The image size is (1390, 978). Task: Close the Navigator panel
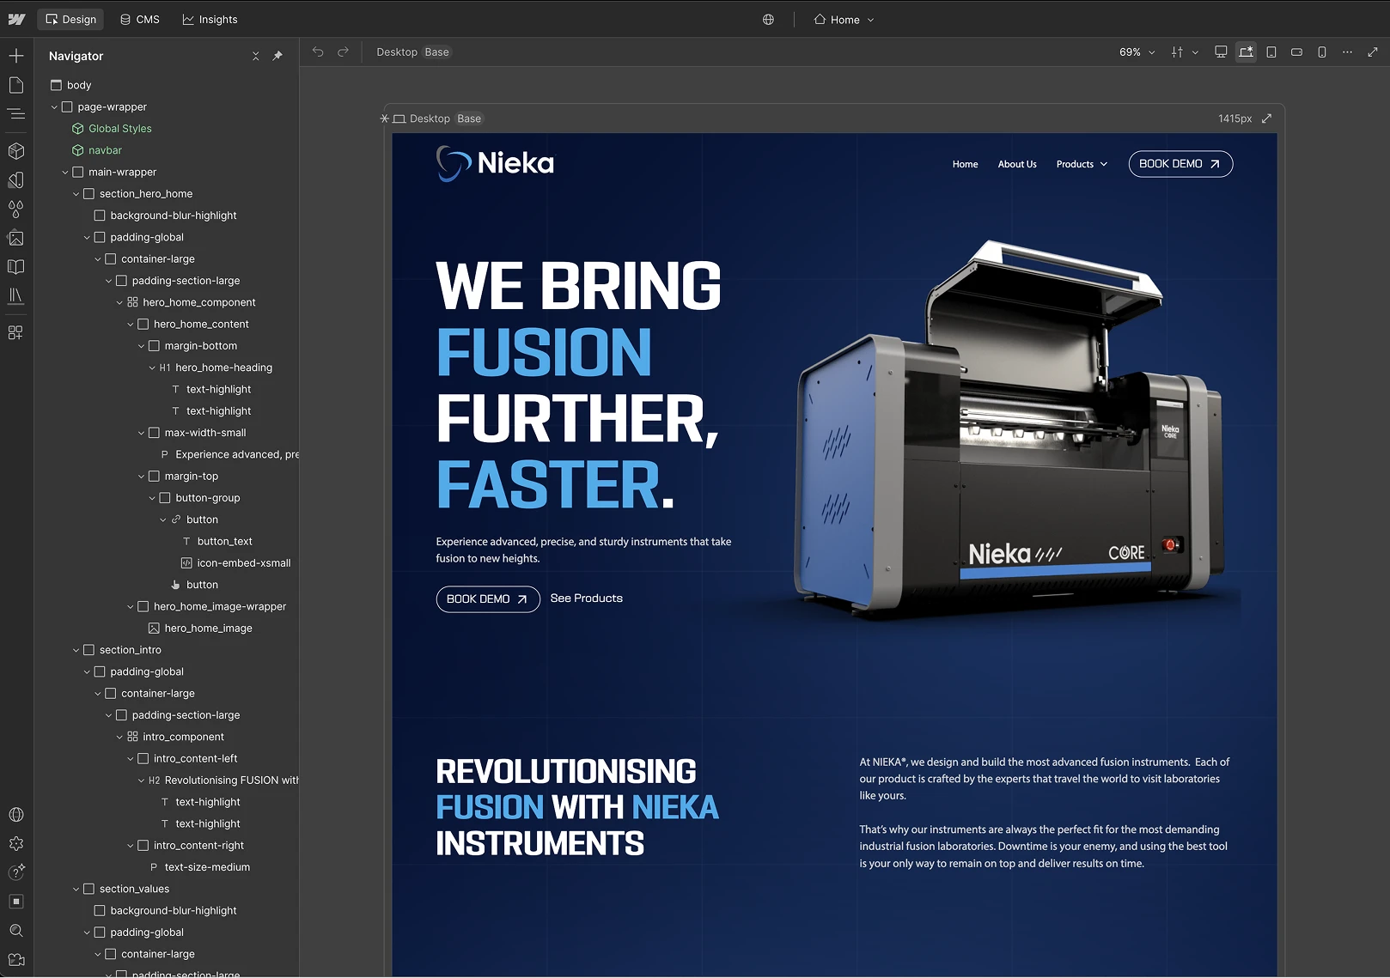point(255,56)
